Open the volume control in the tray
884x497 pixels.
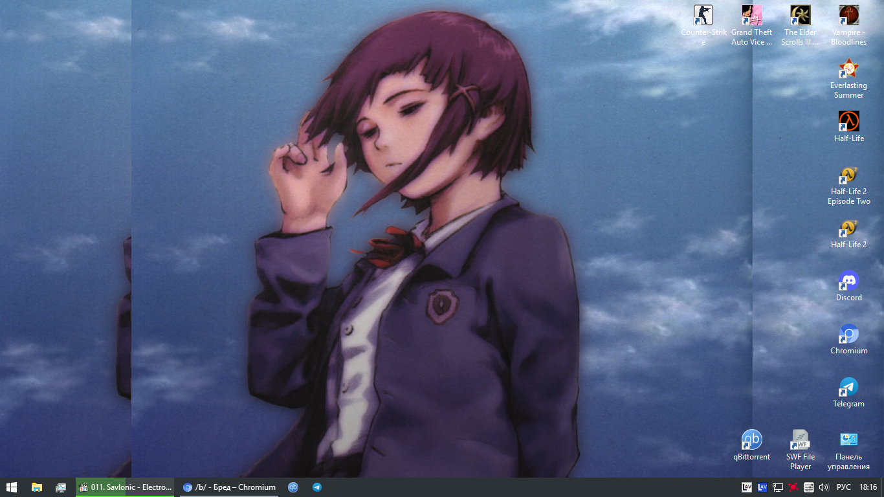(x=824, y=487)
